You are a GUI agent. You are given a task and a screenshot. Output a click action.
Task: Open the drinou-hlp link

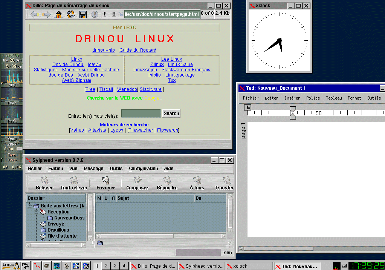click(104, 50)
